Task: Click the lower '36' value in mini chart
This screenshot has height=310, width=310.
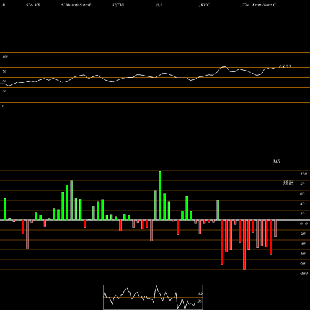Action: [x=200, y=301]
